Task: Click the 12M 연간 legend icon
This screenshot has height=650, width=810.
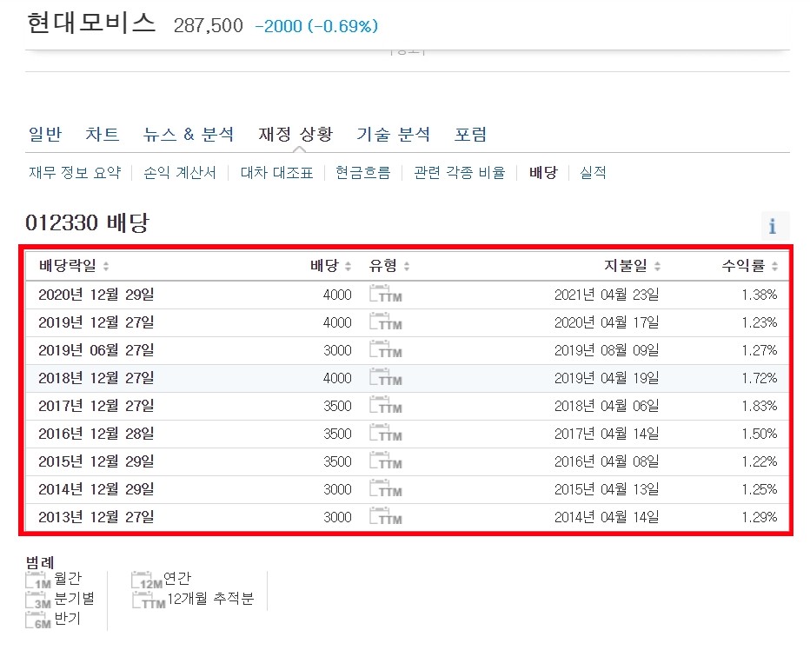Action: click(147, 580)
